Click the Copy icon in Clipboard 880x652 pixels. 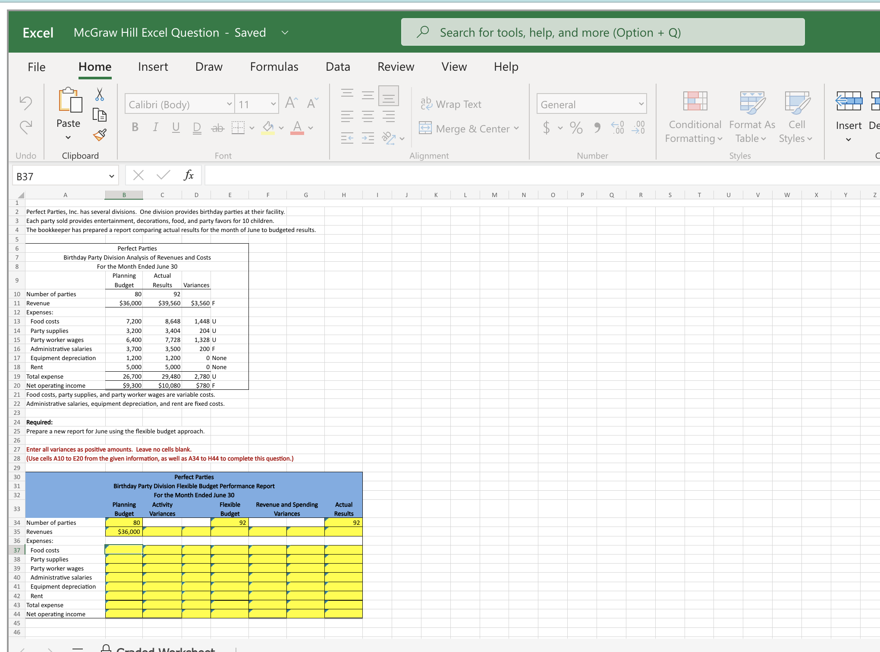(99, 115)
